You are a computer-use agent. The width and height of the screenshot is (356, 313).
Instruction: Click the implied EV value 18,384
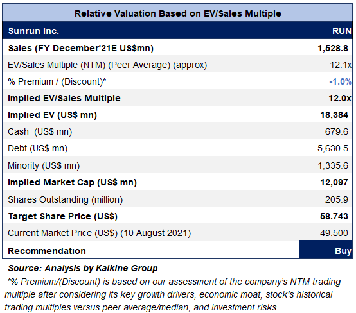pos(334,115)
